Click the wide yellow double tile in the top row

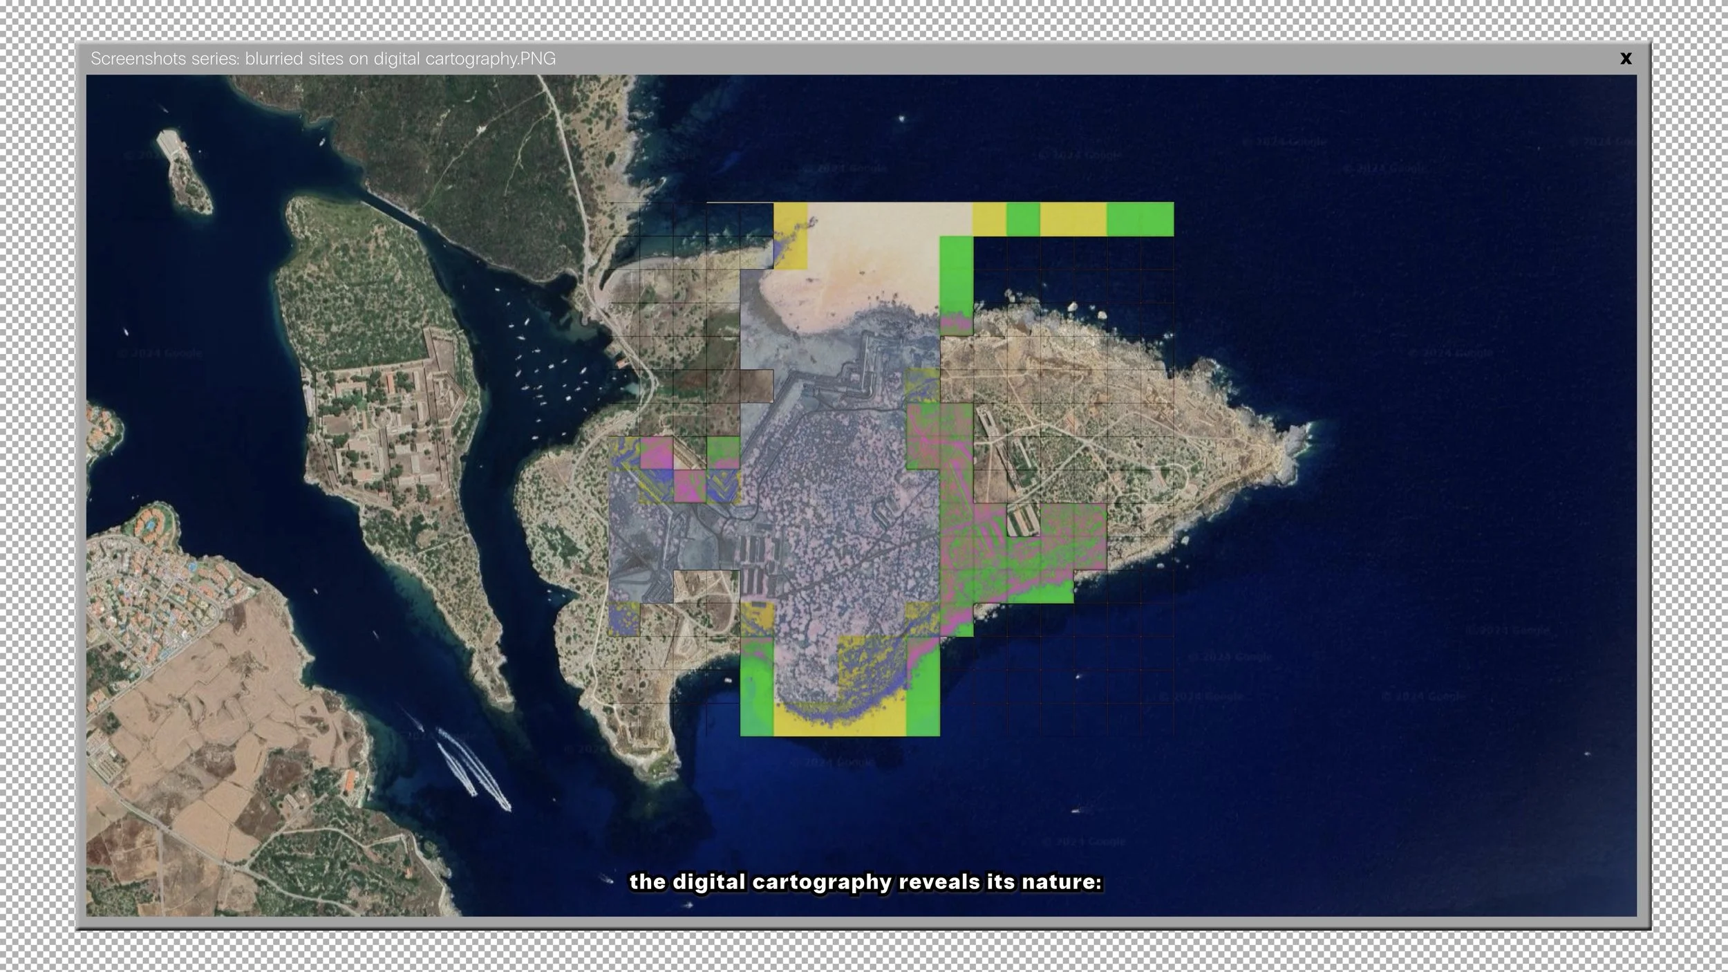(1073, 218)
